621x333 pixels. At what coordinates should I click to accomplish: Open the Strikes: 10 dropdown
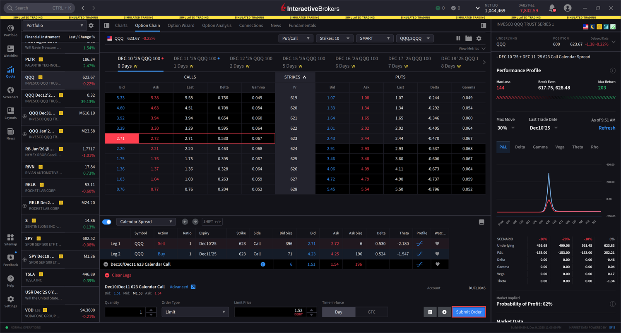click(x=335, y=38)
